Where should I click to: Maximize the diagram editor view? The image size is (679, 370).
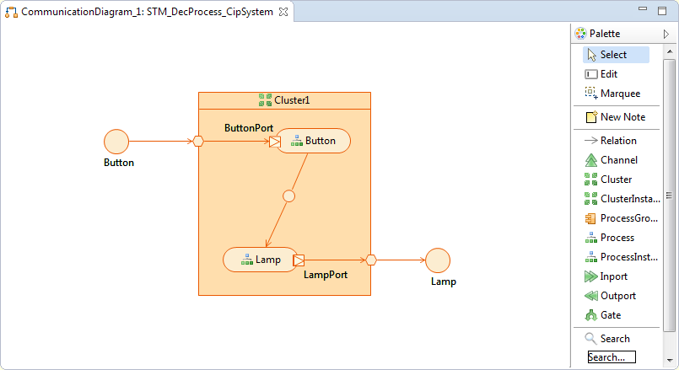[664, 11]
